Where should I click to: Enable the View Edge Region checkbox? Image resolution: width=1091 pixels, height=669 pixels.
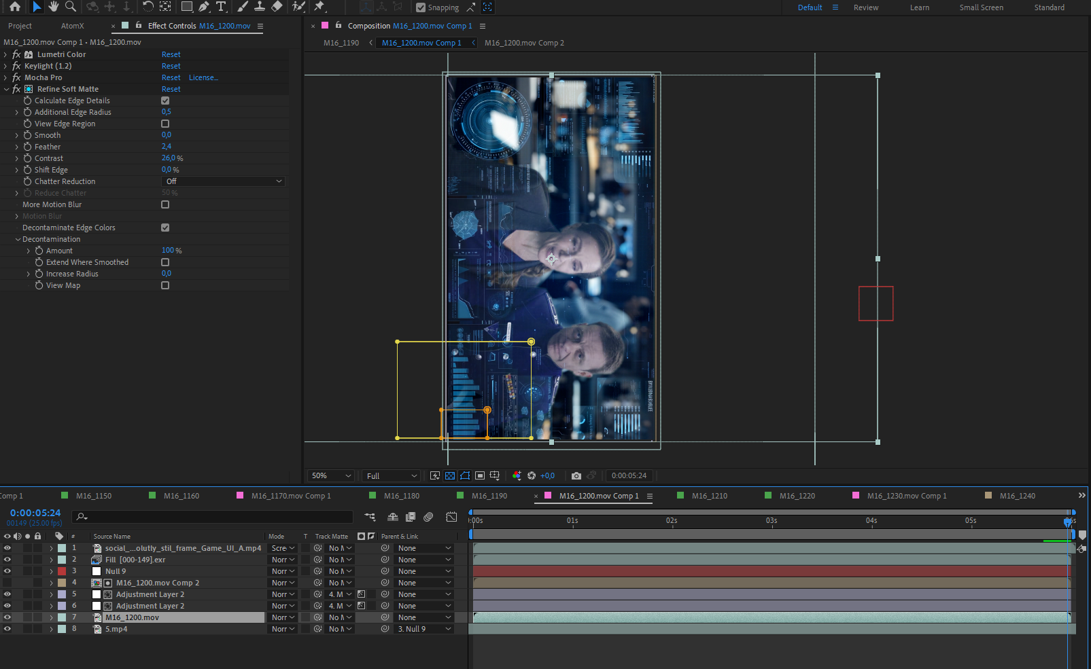tap(165, 124)
